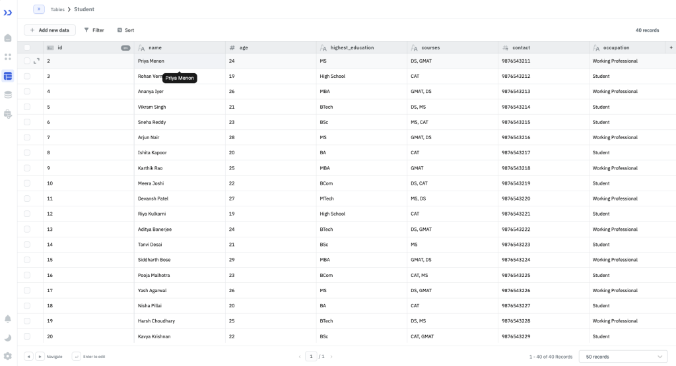Click the age cell 29
The height and width of the screenshot is (366, 676).
(271, 260)
